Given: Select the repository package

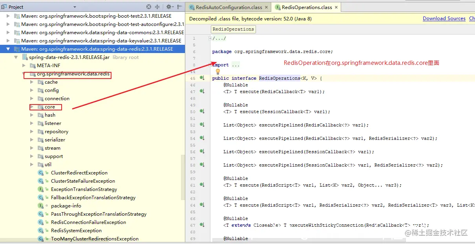Looking at the screenshot, I should click(x=57, y=132).
